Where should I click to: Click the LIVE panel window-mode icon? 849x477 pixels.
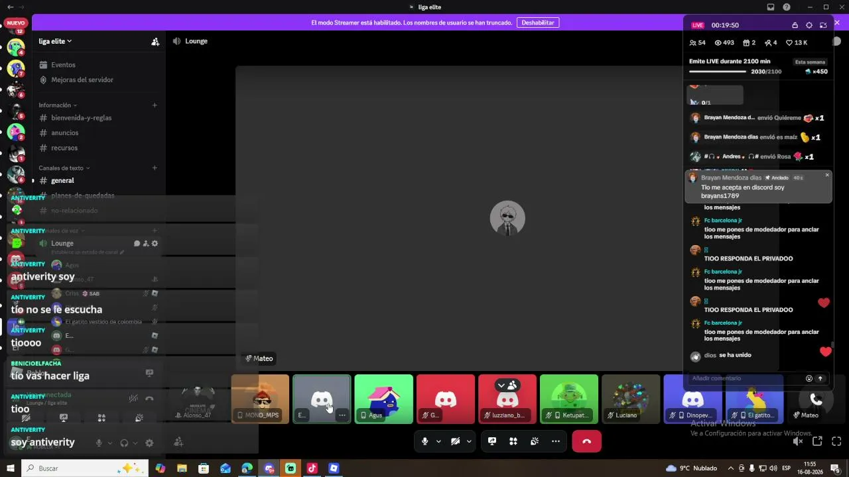click(823, 25)
